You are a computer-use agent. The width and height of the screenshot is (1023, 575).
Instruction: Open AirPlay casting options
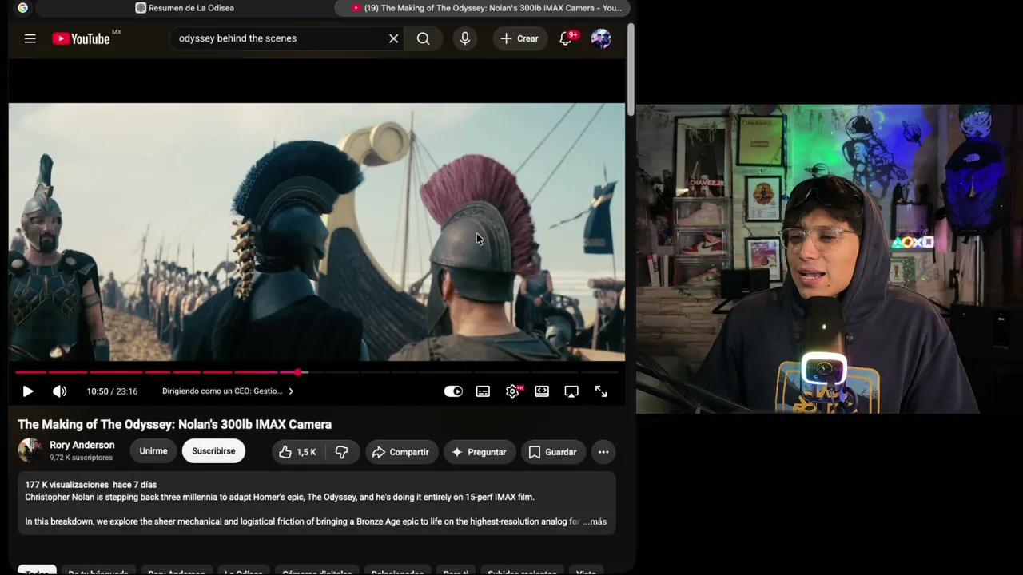(x=571, y=391)
